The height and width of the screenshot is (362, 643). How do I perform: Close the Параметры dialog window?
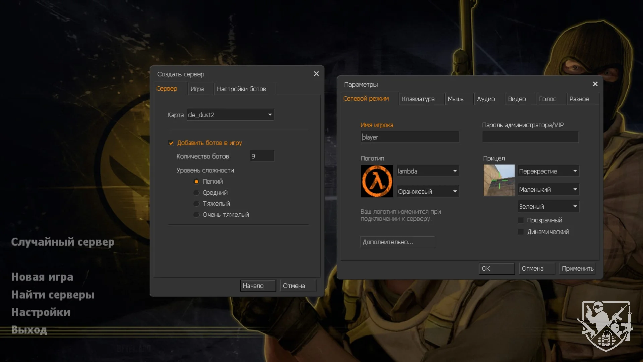[595, 84]
